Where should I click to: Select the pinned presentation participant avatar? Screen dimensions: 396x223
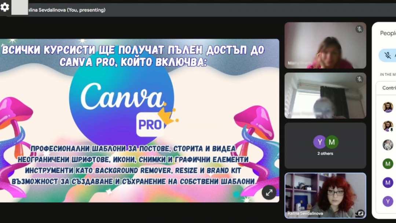click(x=388, y=126)
